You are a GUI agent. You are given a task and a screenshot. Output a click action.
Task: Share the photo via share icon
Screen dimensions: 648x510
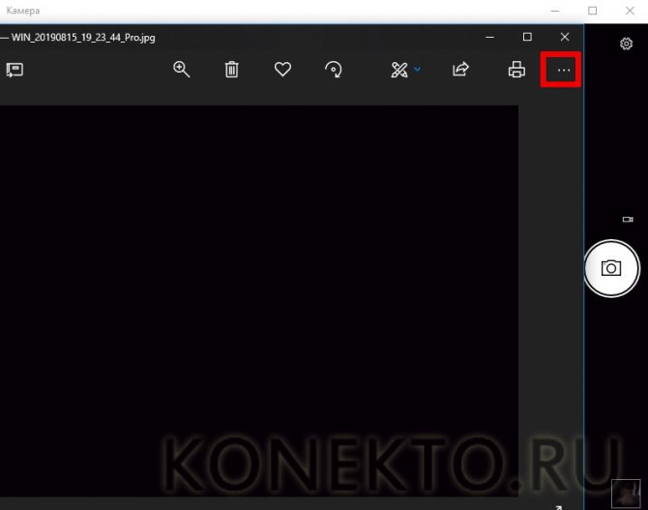460,69
